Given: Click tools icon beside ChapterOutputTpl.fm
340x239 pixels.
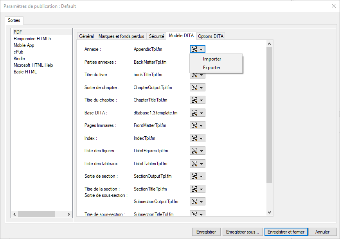Looking at the screenshot, I should click(x=194, y=87).
